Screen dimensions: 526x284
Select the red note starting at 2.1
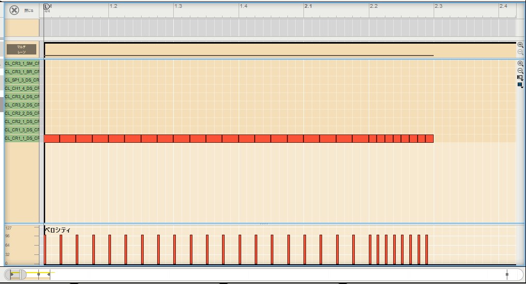coord(311,138)
